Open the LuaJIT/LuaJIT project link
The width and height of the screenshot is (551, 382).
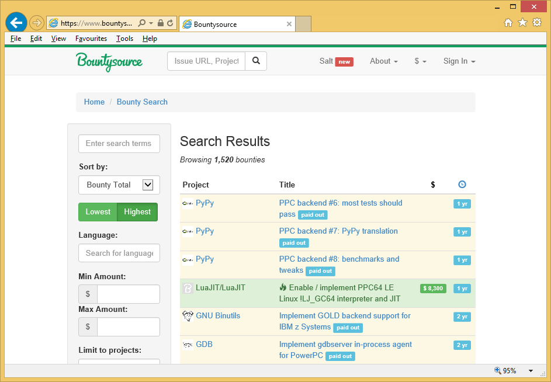[220, 287]
